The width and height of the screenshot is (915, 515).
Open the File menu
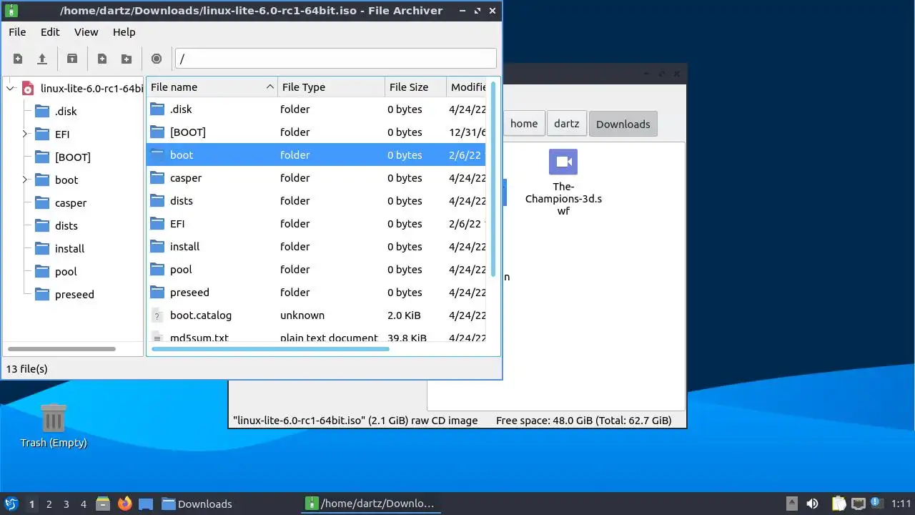pos(17,32)
